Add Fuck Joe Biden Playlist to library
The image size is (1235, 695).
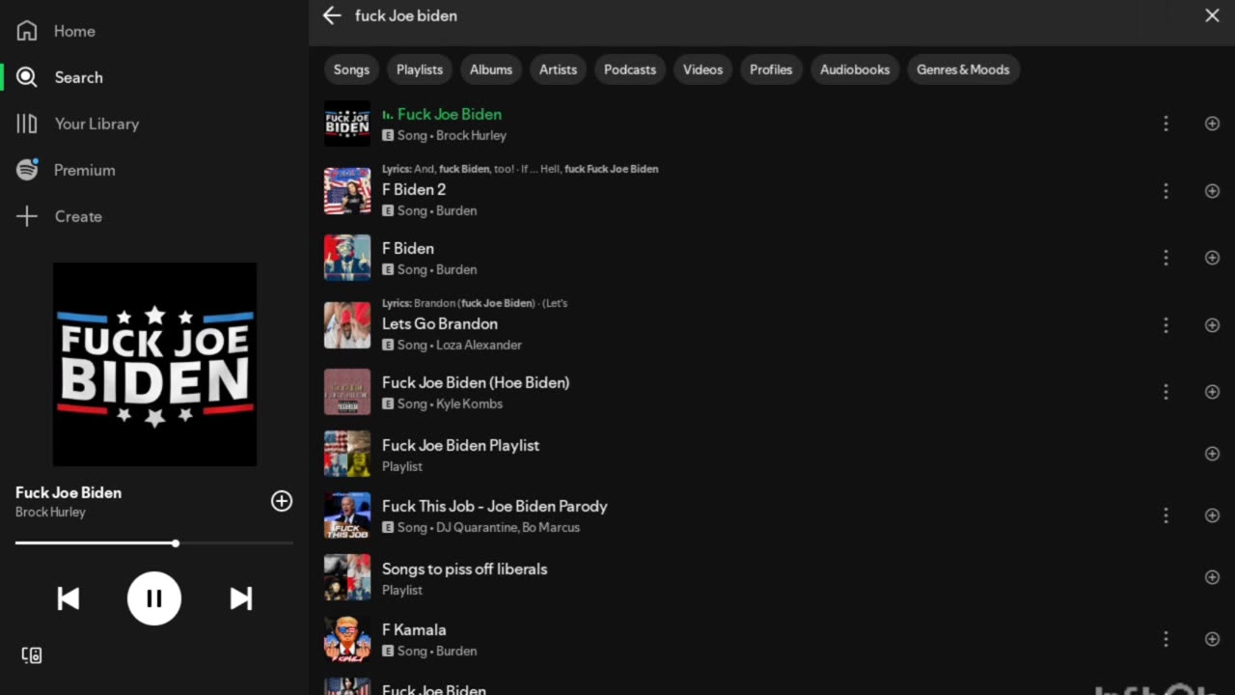[1213, 454]
